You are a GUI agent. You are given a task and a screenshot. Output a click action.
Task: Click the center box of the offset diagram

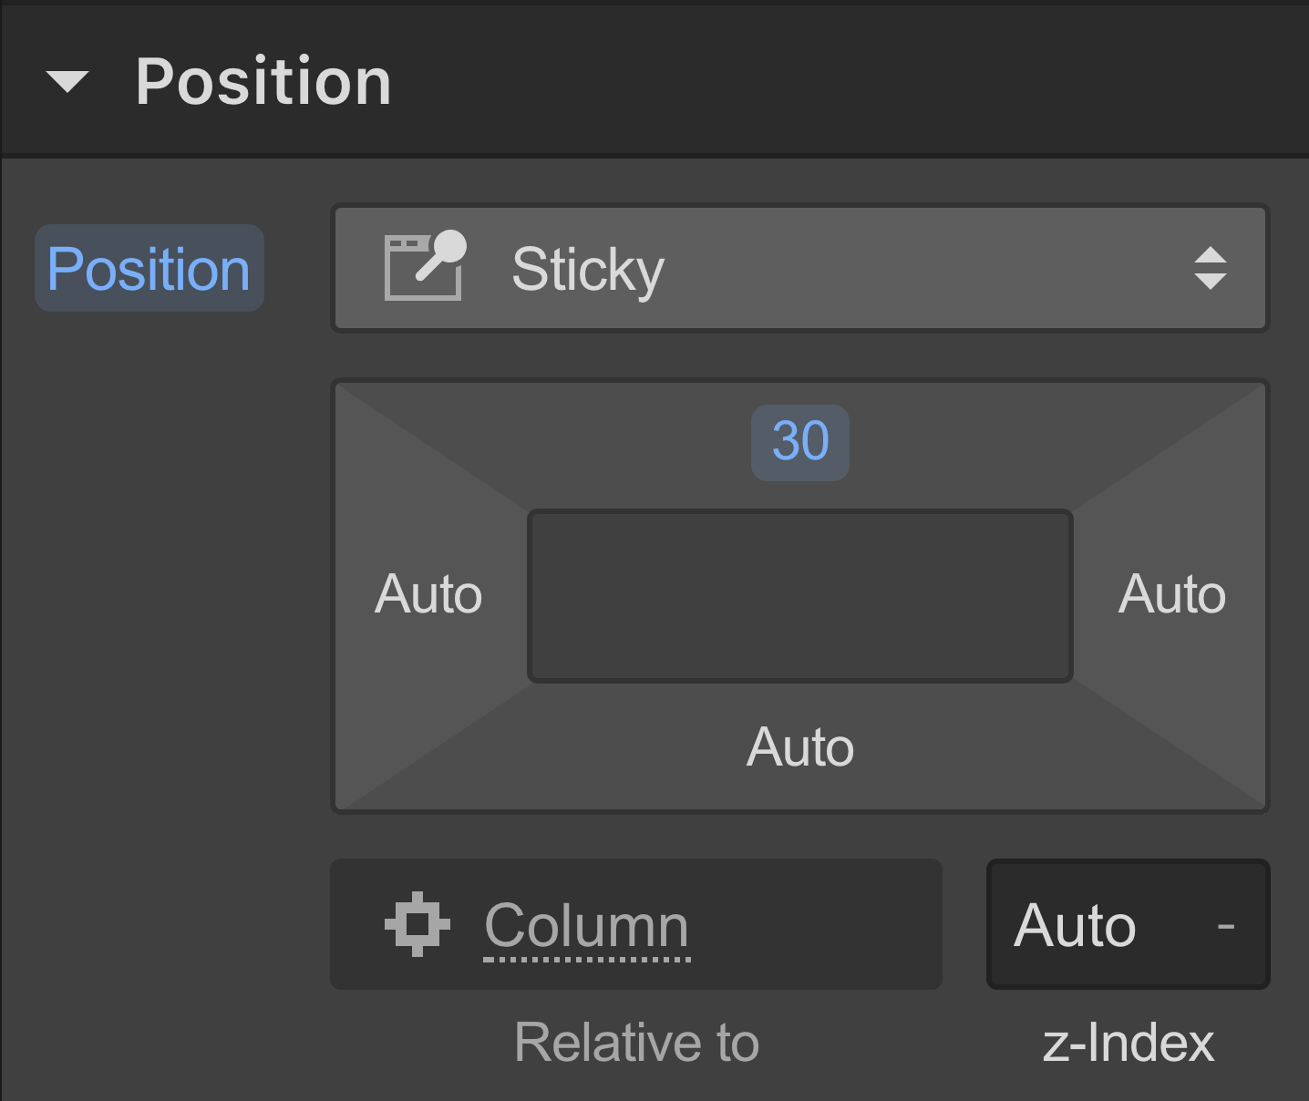click(x=800, y=596)
